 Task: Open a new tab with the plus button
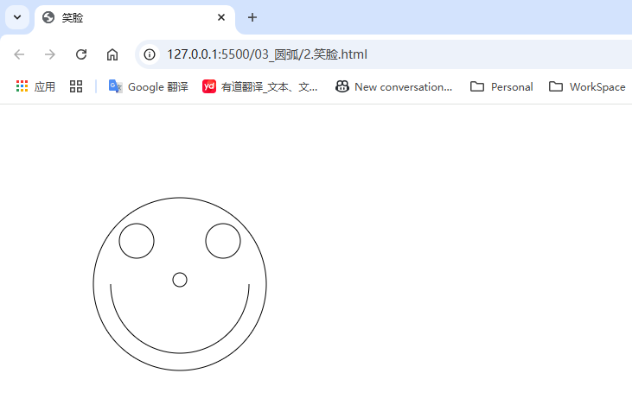click(x=252, y=17)
